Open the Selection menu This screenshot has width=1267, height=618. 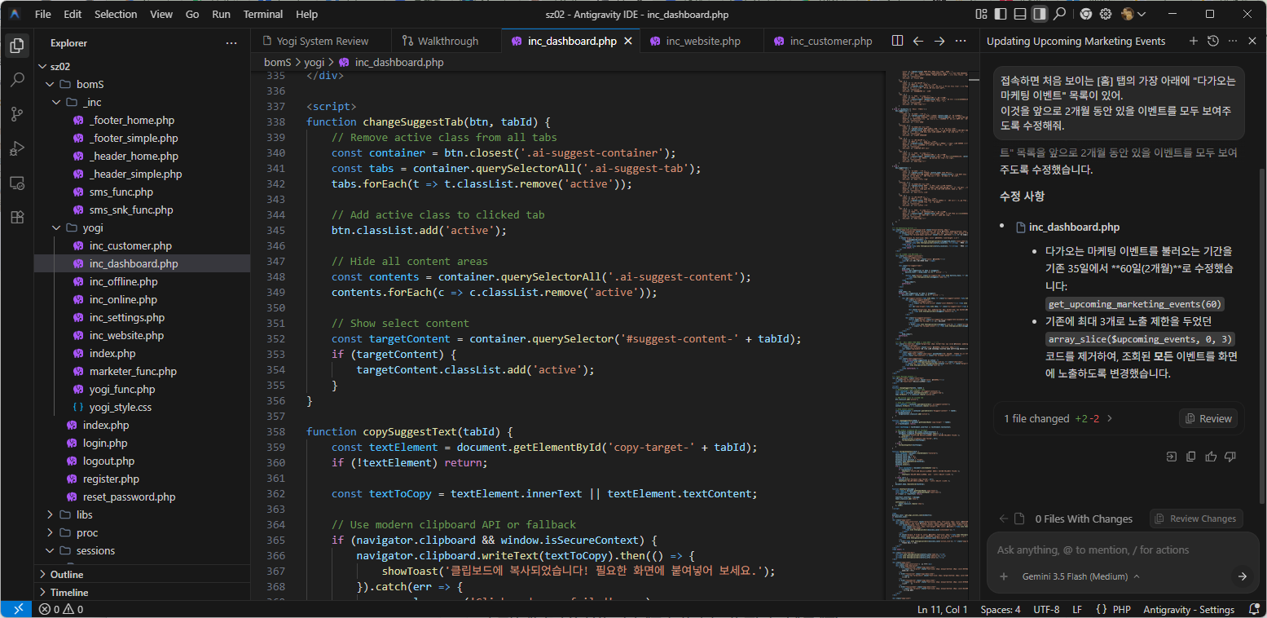point(116,14)
